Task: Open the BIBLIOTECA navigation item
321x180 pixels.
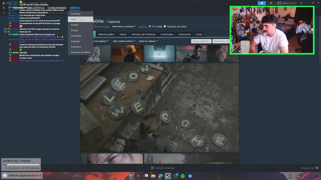Action: click(36, 8)
